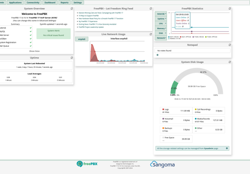250x174 pixels.
Task: Click the Show New link in System Overview
Action: (34, 51)
